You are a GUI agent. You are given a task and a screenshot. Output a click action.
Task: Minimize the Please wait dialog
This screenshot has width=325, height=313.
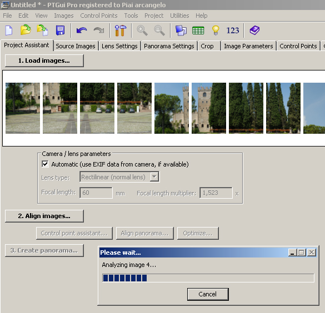point(292,253)
